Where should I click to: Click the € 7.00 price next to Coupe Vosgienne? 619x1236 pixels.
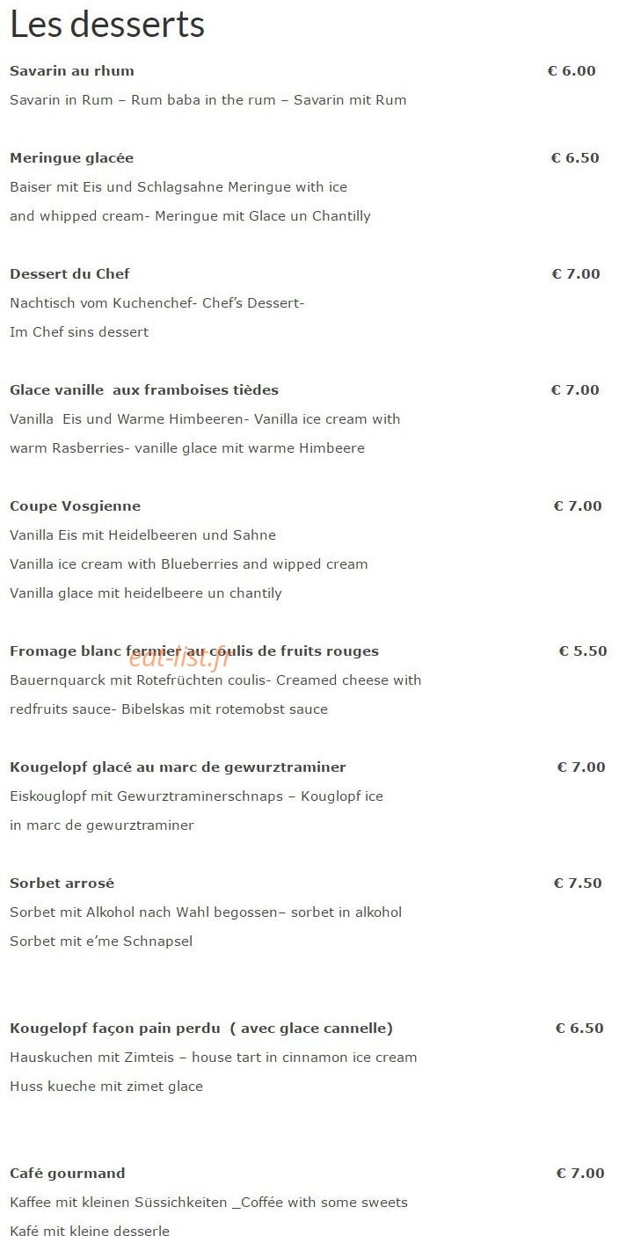coord(578,505)
